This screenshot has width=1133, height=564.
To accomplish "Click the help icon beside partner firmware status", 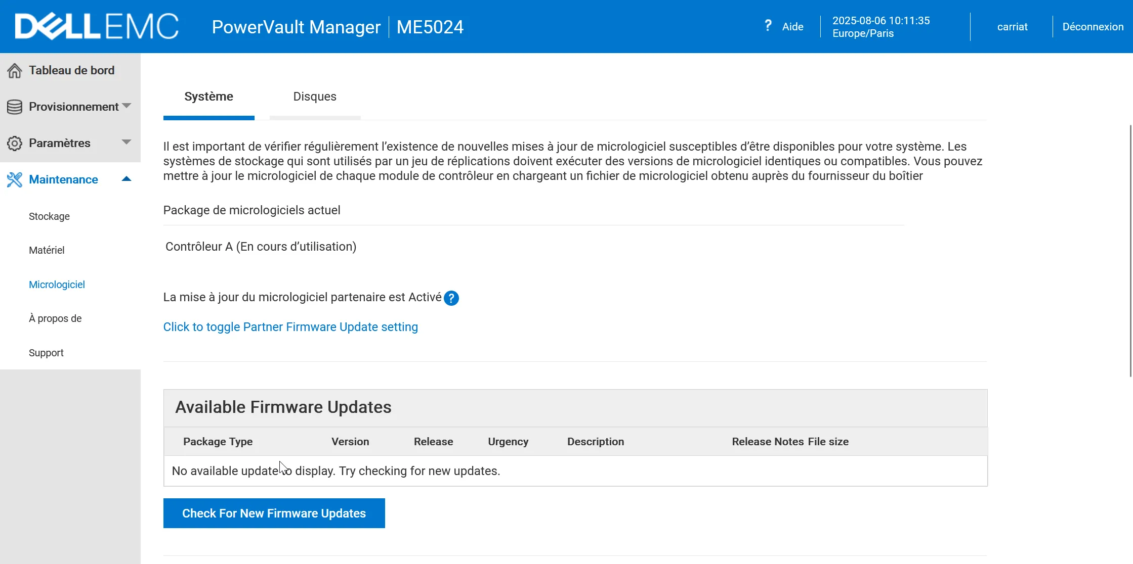I will (x=451, y=298).
